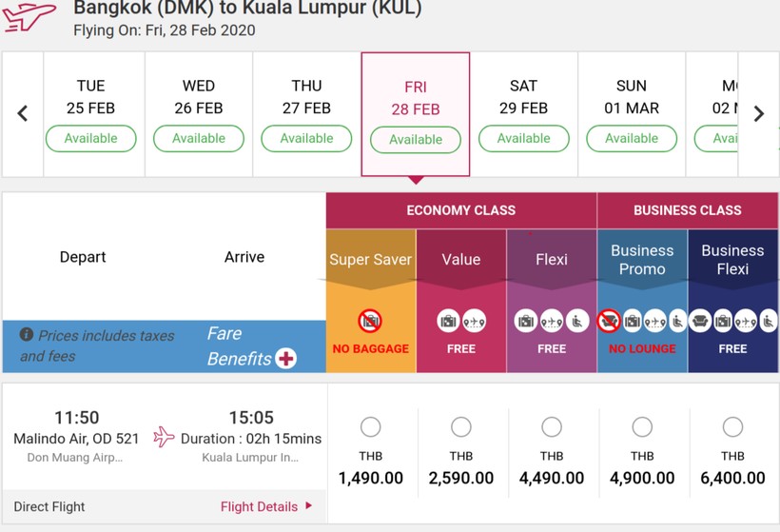Click the Malindo Air airplane logo
Screen dimensions: 780x532
(29, 16)
